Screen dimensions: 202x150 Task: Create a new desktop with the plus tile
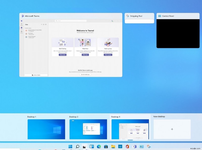[172, 129]
